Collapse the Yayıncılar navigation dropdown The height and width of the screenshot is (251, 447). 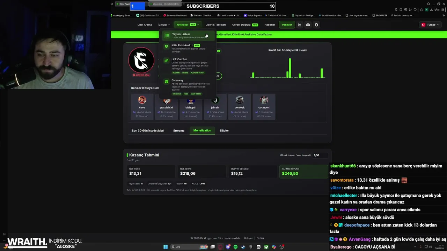click(188, 25)
